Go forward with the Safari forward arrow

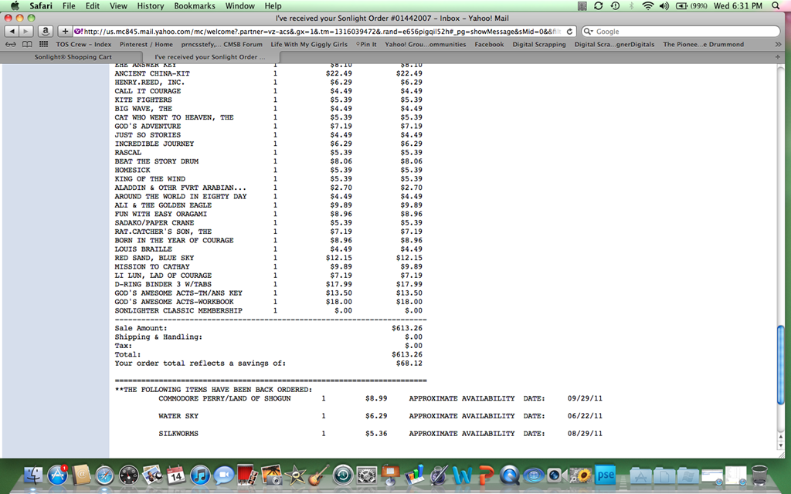[25, 31]
